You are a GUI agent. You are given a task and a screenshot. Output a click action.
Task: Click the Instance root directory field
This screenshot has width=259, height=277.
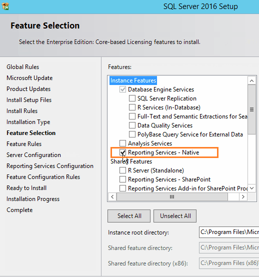pyautogui.click(x=229, y=232)
